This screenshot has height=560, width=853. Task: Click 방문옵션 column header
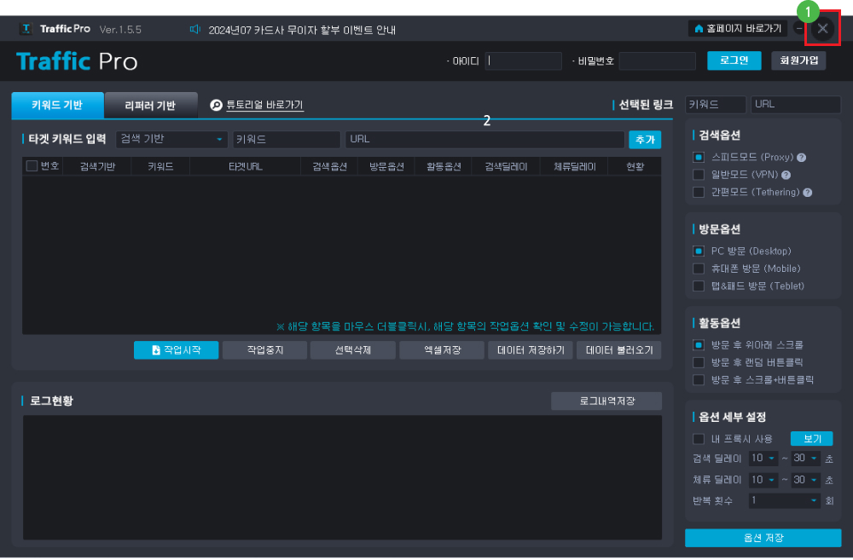pos(386,167)
